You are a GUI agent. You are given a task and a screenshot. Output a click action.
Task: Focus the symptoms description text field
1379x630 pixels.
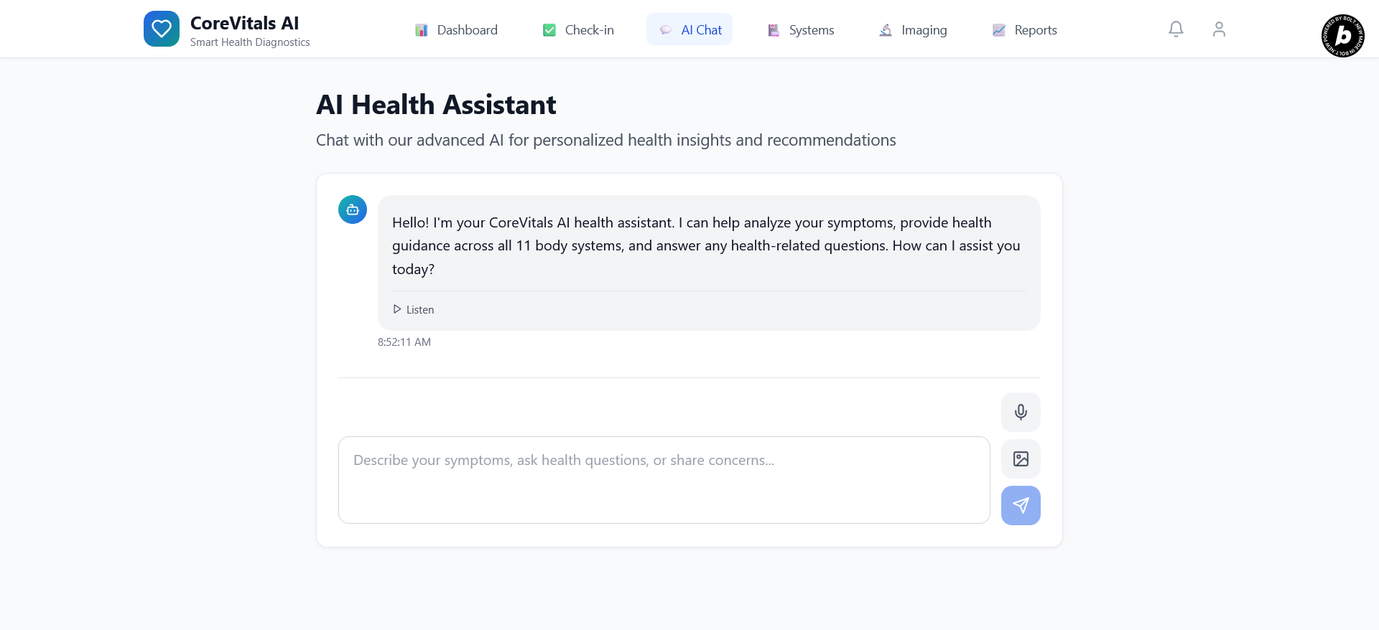[x=664, y=479]
